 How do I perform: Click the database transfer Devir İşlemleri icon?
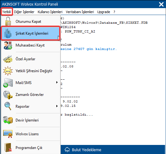[8, 120]
